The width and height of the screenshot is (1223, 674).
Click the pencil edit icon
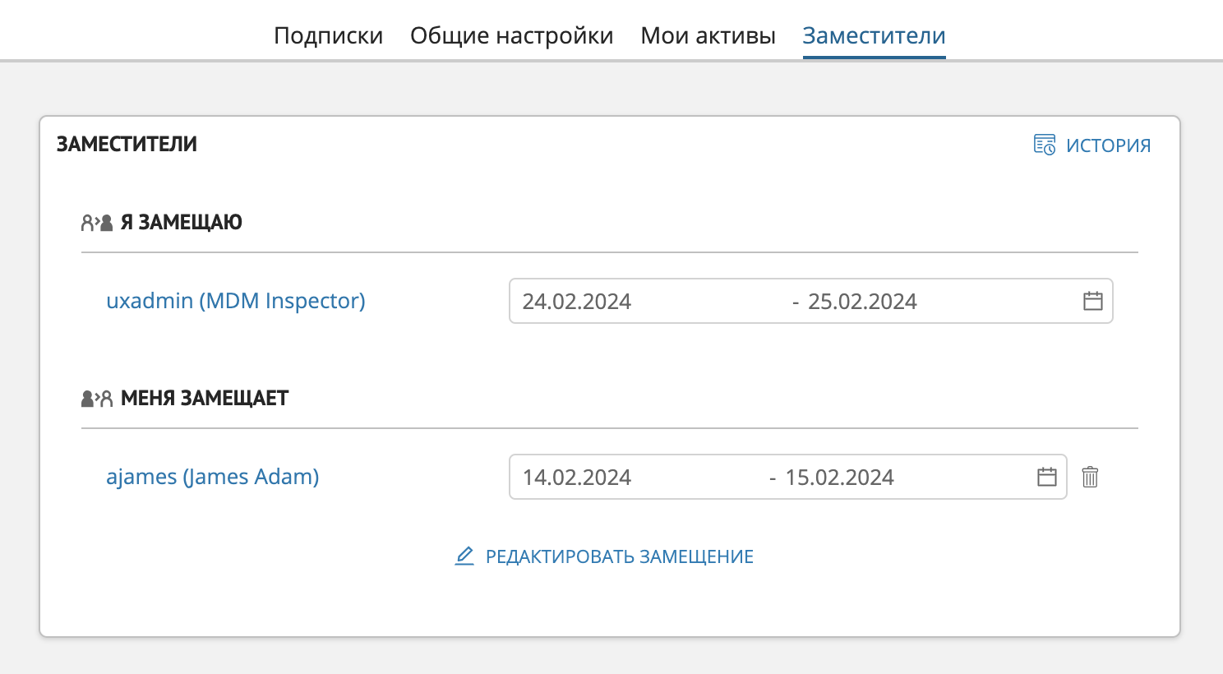pos(464,556)
